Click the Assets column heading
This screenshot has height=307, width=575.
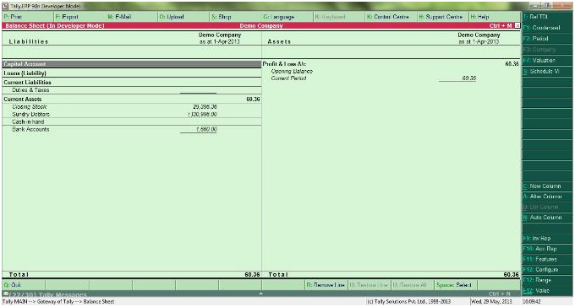[x=279, y=41]
